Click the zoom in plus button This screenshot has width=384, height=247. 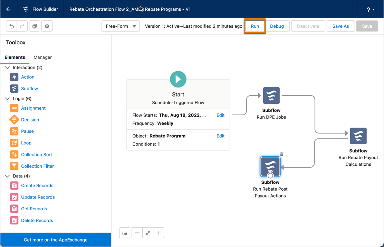point(159,233)
